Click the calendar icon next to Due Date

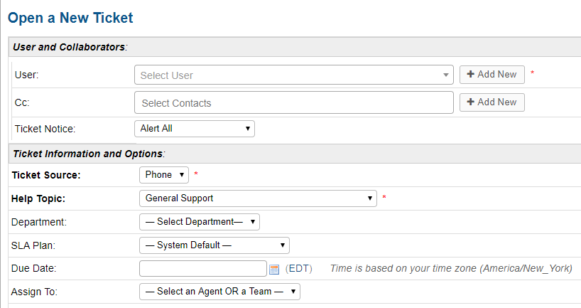[x=274, y=269]
